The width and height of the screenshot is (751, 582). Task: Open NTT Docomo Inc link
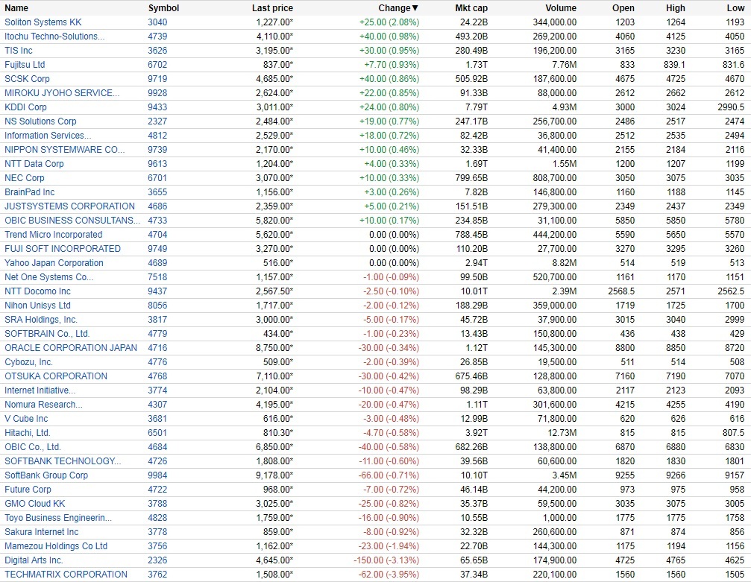click(x=37, y=291)
